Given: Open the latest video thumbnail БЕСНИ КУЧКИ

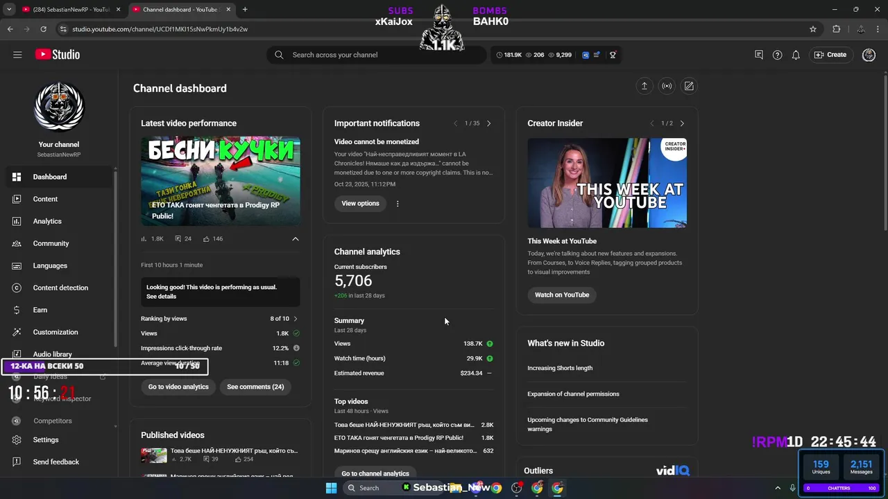Looking at the screenshot, I should coord(221,182).
